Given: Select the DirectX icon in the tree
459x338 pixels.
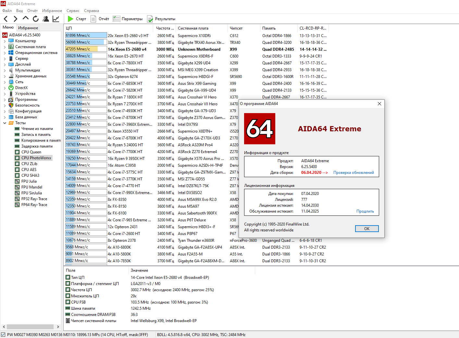Looking at the screenshot, I should point(11,88).
